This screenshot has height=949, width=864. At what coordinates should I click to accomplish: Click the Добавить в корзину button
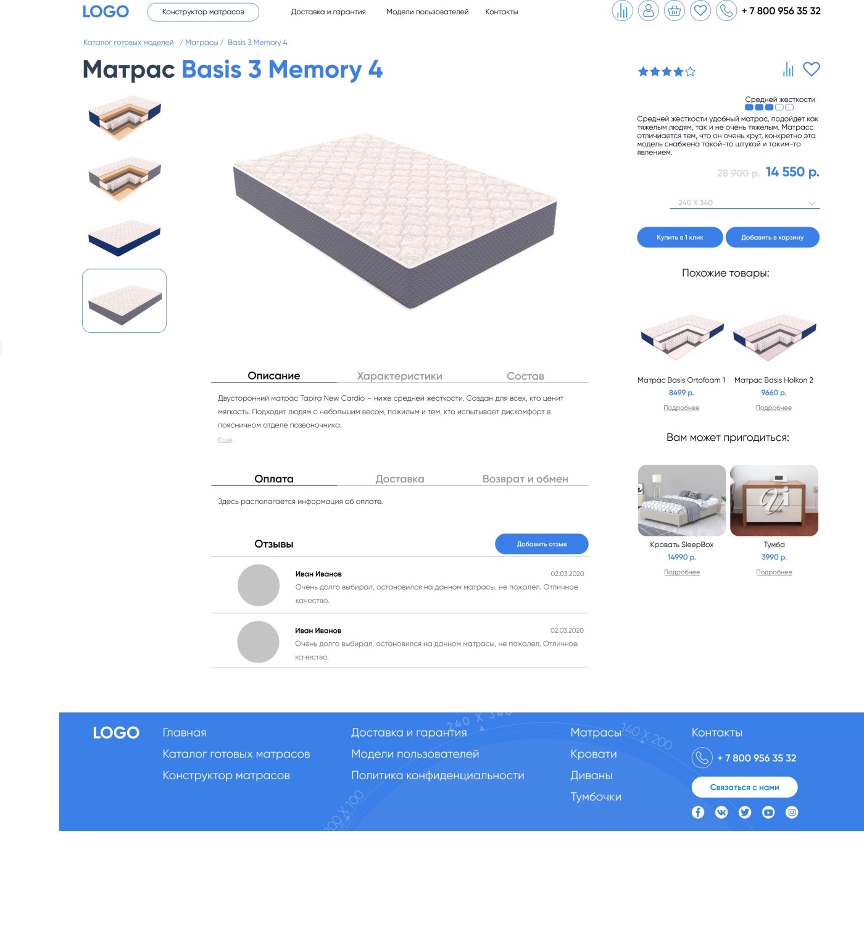(772, 237)
